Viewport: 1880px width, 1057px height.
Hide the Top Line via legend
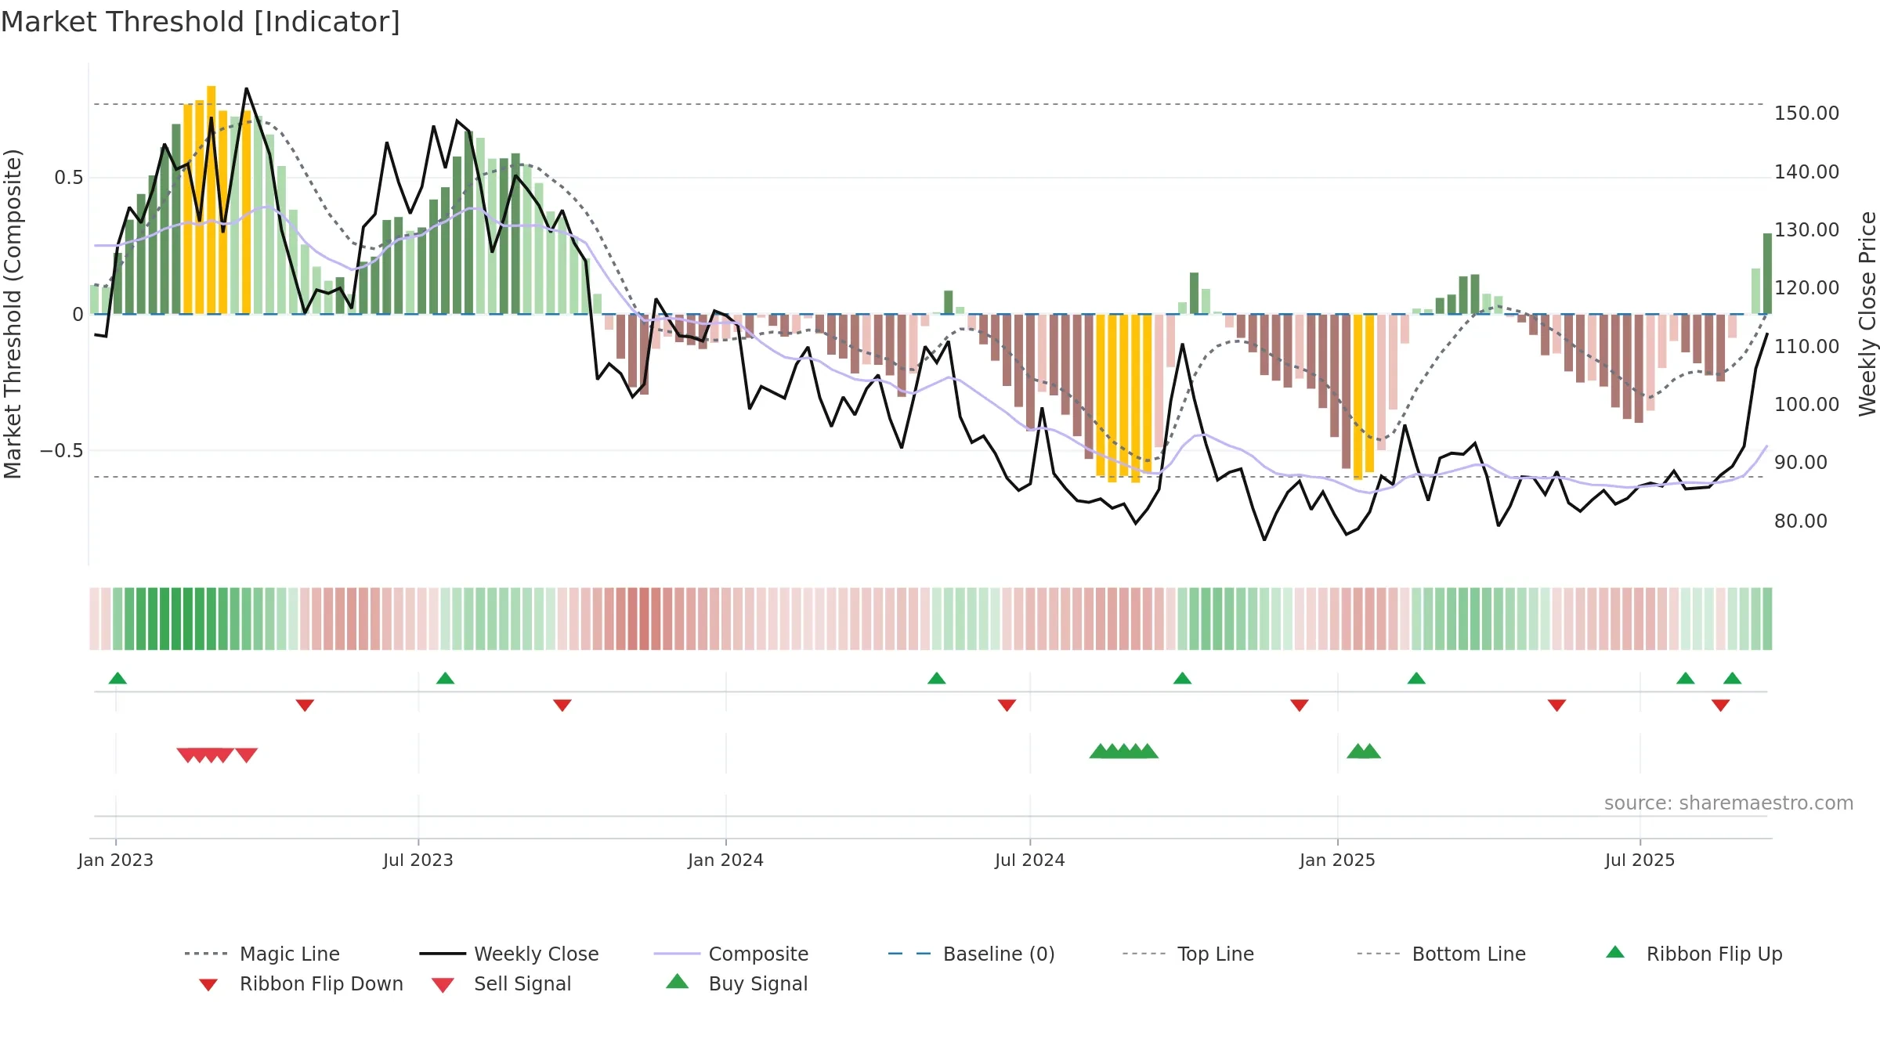point(1188,954)
